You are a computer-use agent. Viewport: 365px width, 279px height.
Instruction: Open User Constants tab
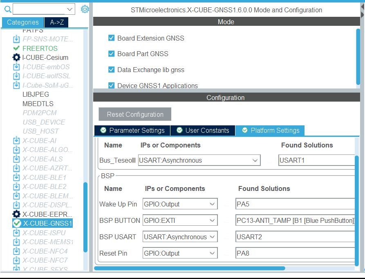click(x=203, y=130)
